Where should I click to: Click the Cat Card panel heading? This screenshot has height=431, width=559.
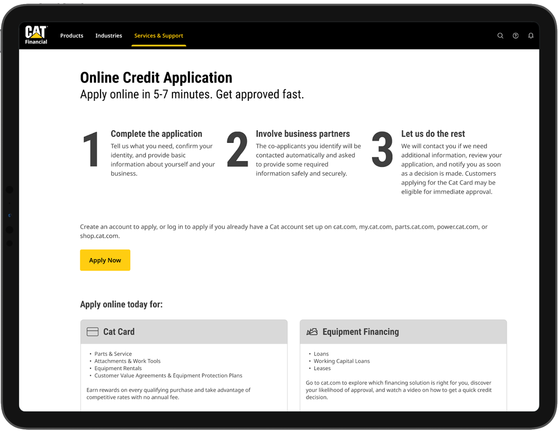119,332
